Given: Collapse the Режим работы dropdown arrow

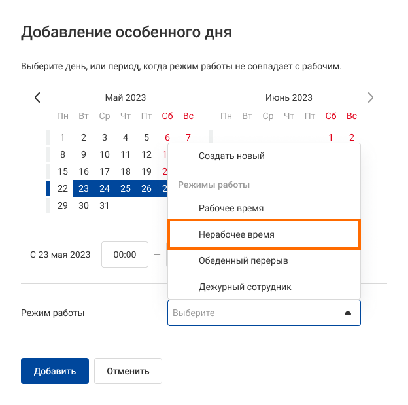Looking at the screenshot, I should (348, 313).
